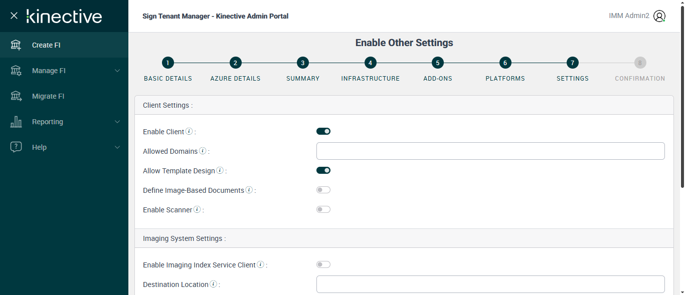
Task: Click the Create FI bank icon
Action: pyautogui.click(x=16, y=45)
